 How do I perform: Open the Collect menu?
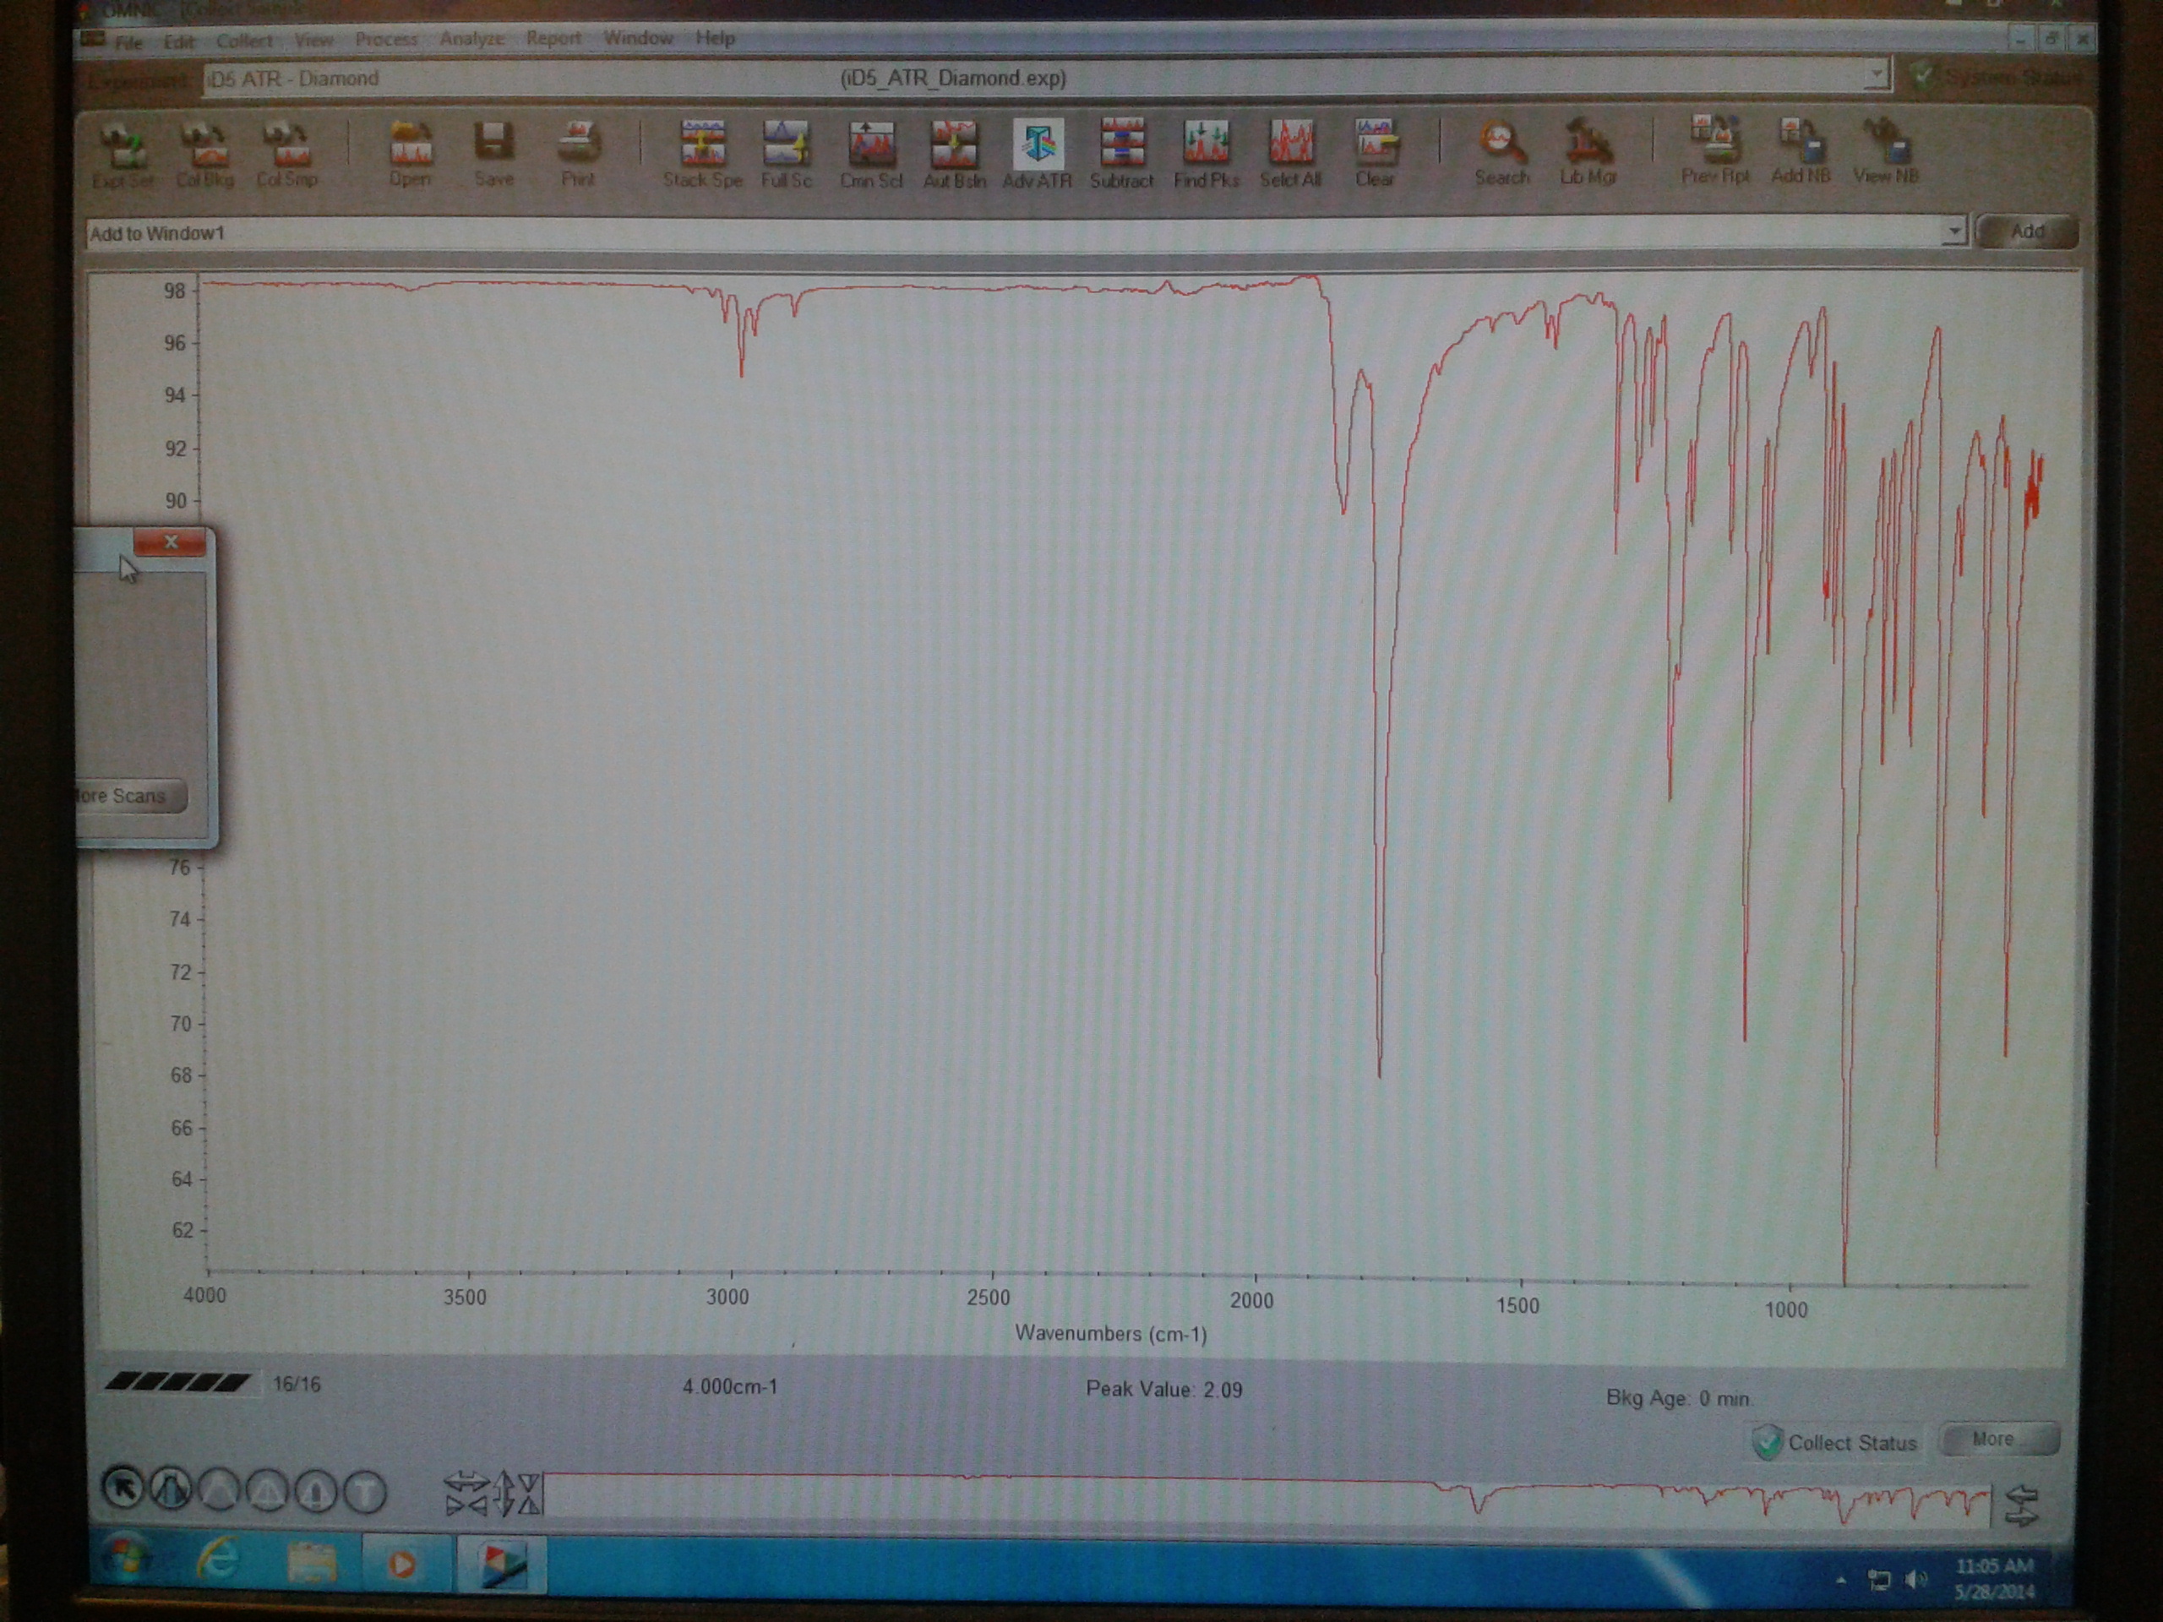(x=244, y=40)
